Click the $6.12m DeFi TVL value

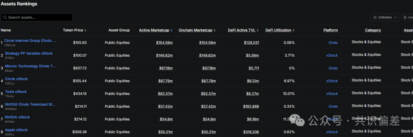252,81
